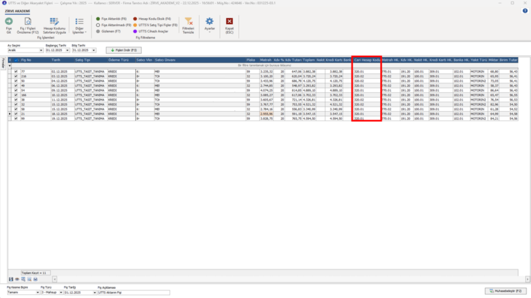The height and width of the screenshot is (298, 531).
Task: Toggle checkbox for Fiş No 216 row
Action: (x=16, y=77)
